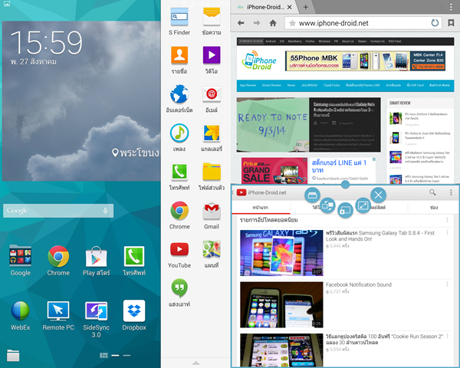Open options for Facebook Notification Sound video

point(448,284)
